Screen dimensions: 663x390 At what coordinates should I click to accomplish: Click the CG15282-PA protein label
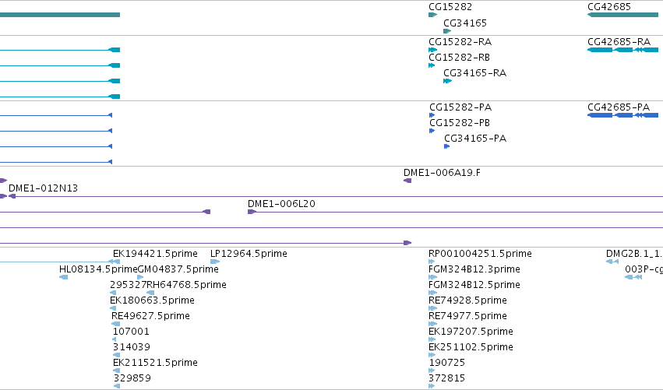point(460,107)
